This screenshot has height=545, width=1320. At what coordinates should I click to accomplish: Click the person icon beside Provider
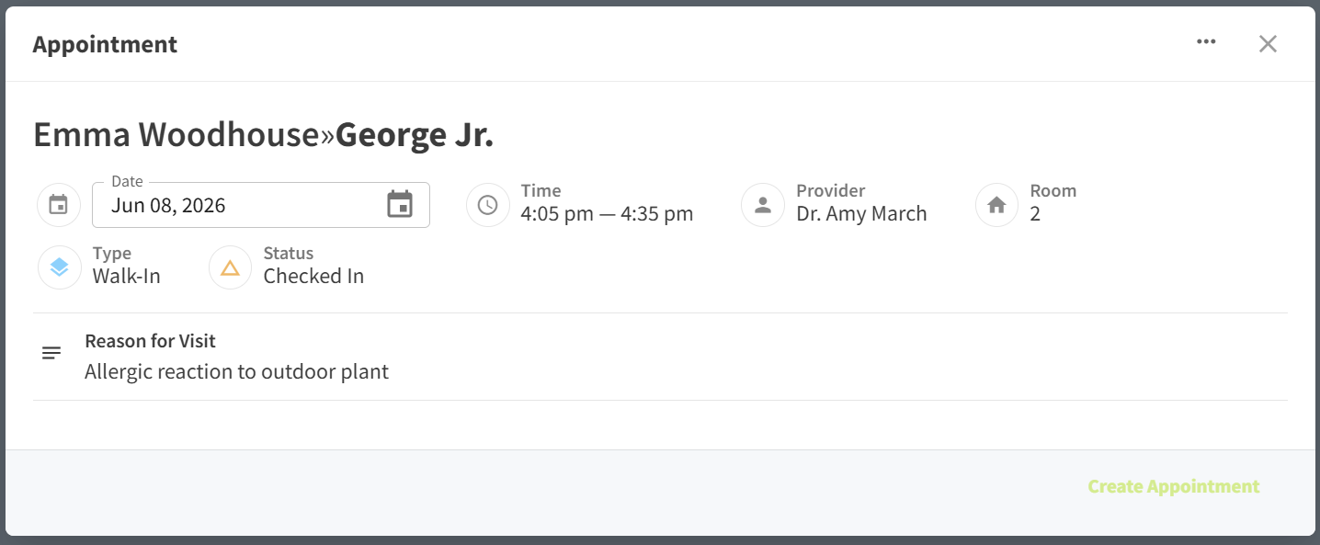[763, 205]
